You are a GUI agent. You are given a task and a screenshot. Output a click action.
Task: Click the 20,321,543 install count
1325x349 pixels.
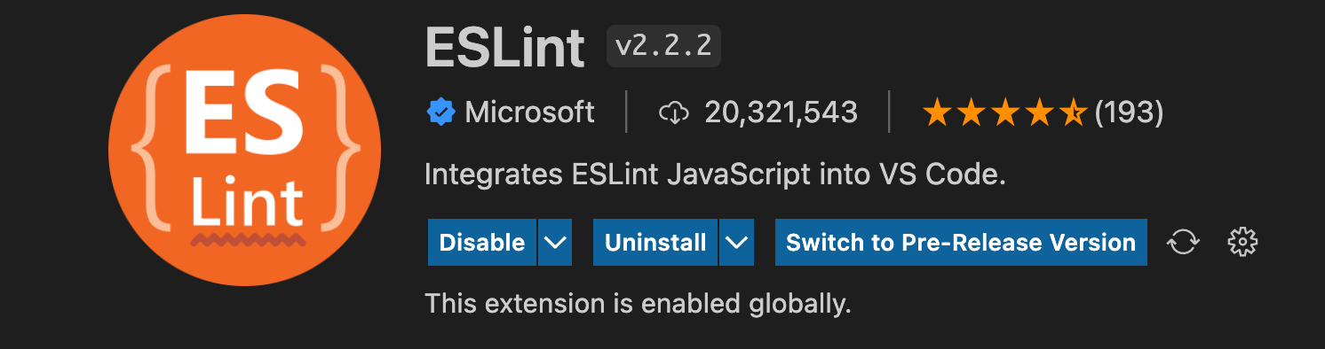click(782, 112)
